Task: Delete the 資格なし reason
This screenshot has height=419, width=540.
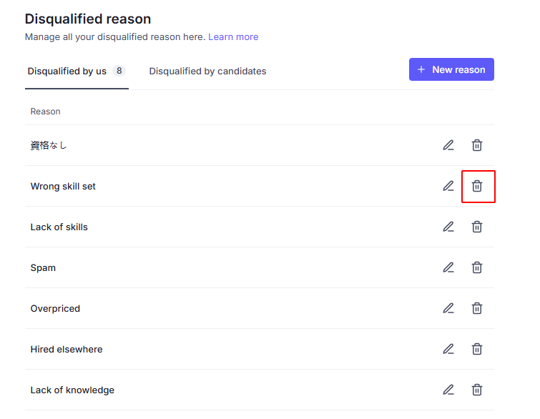Action: (477, 145)
